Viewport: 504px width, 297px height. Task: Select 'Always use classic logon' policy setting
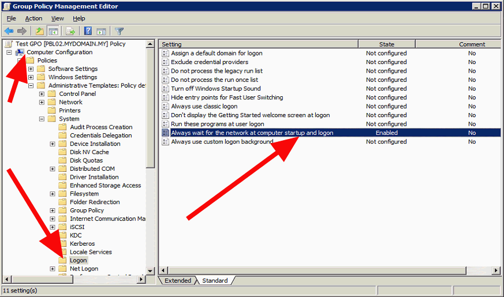[x=204, y=106]
